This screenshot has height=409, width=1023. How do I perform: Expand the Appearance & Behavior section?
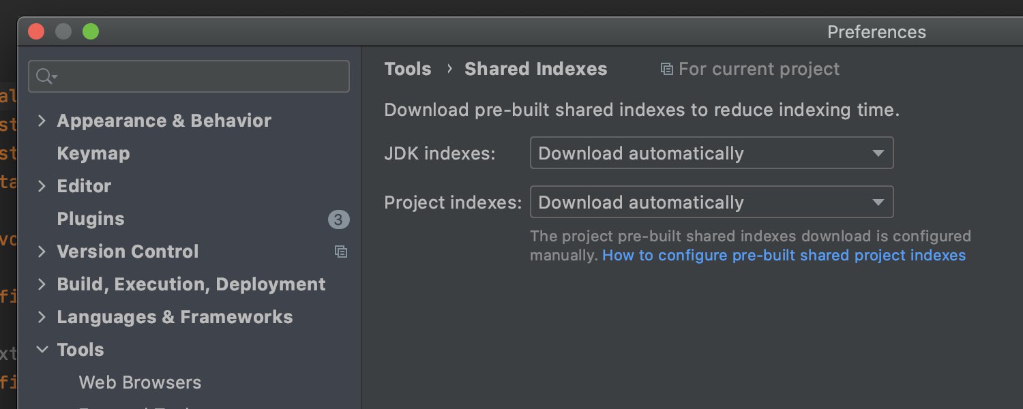tap(42, 121)
